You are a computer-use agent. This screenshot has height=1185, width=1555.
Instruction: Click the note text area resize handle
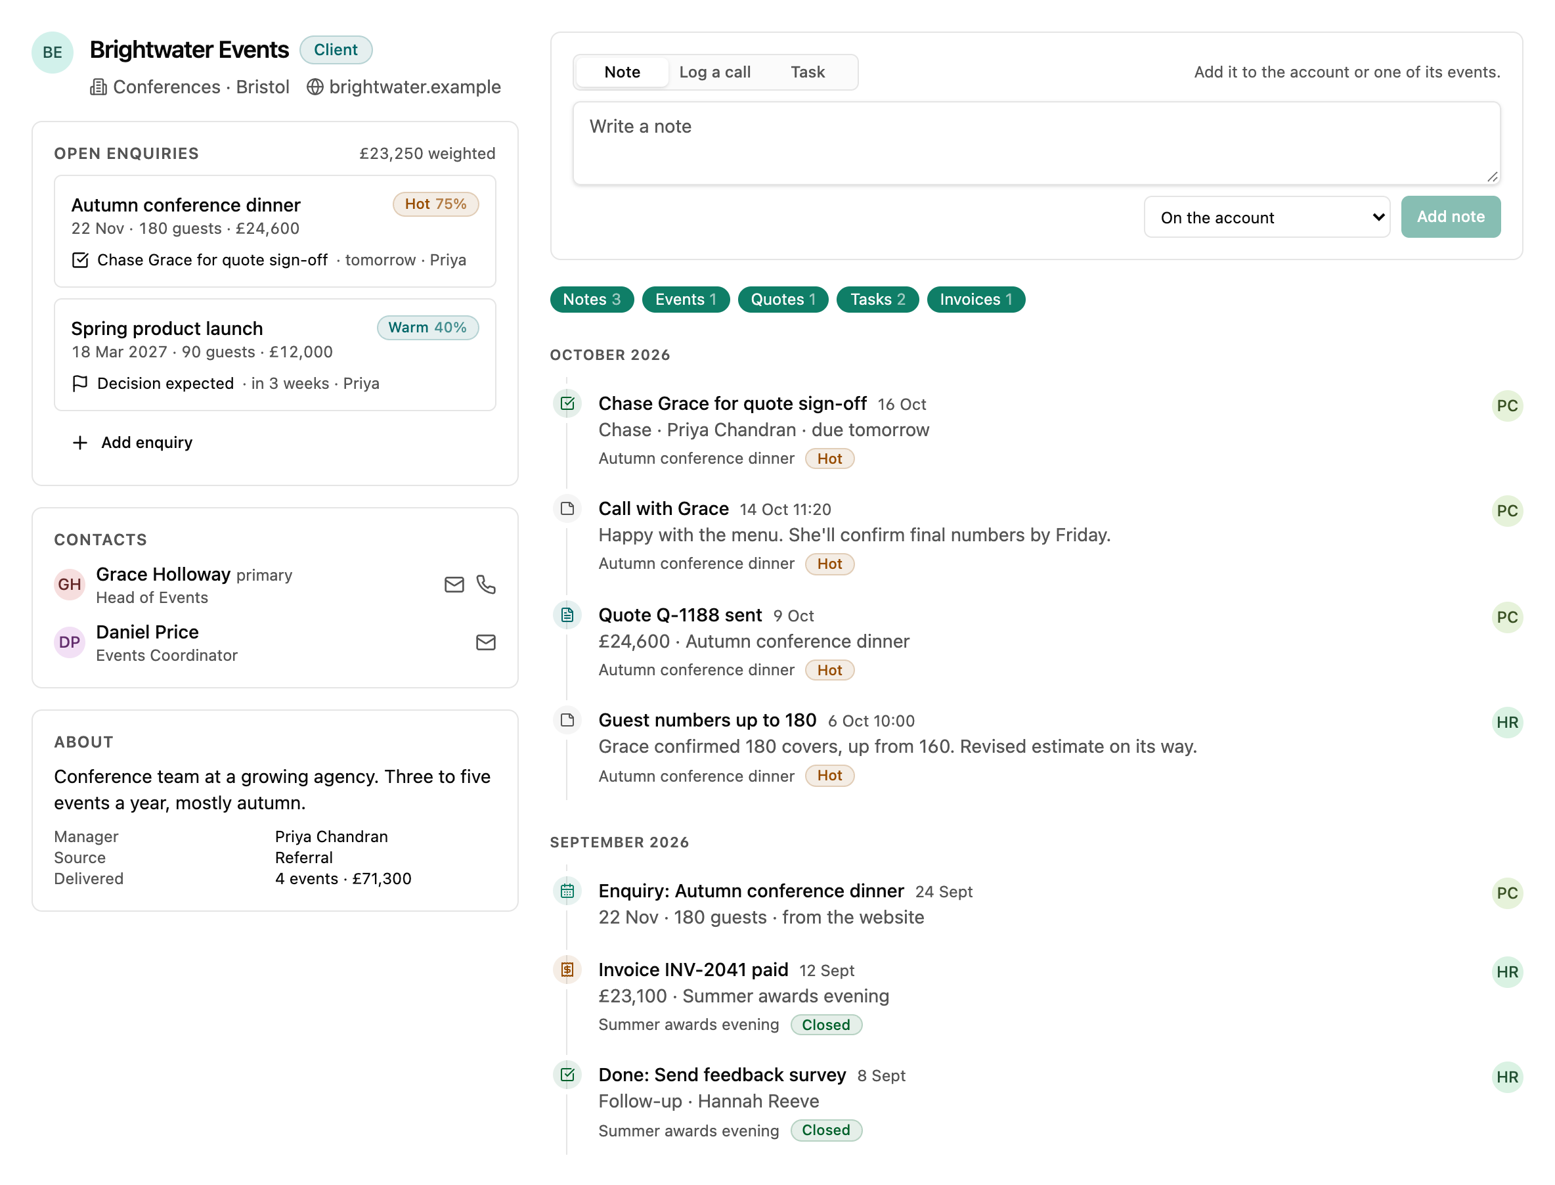[x=1492, y=177]
